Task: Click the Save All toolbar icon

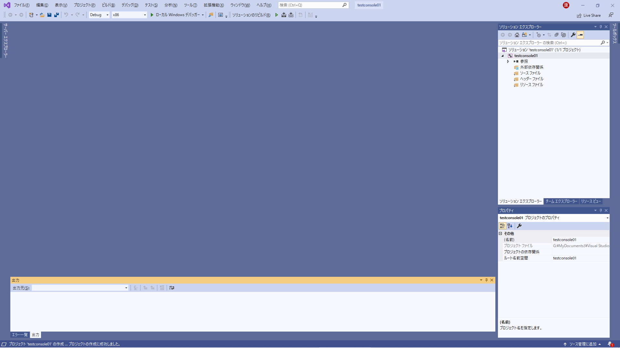Action: coord(57,15)
